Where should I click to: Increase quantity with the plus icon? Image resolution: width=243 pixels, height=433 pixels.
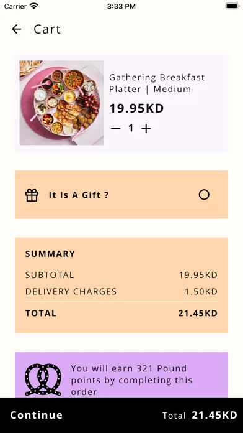coord(146,128)
